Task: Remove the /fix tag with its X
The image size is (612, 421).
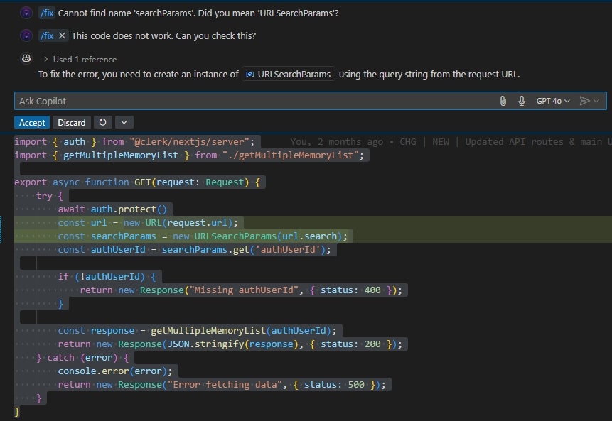Action: click(63, 35)
